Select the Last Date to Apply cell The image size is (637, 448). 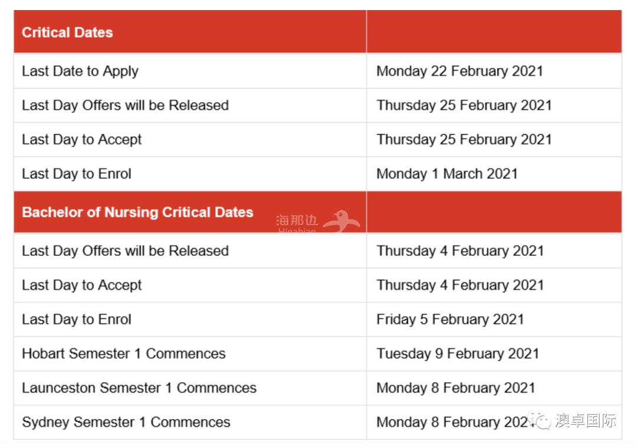pyautogui.click(x=190, y=71)
